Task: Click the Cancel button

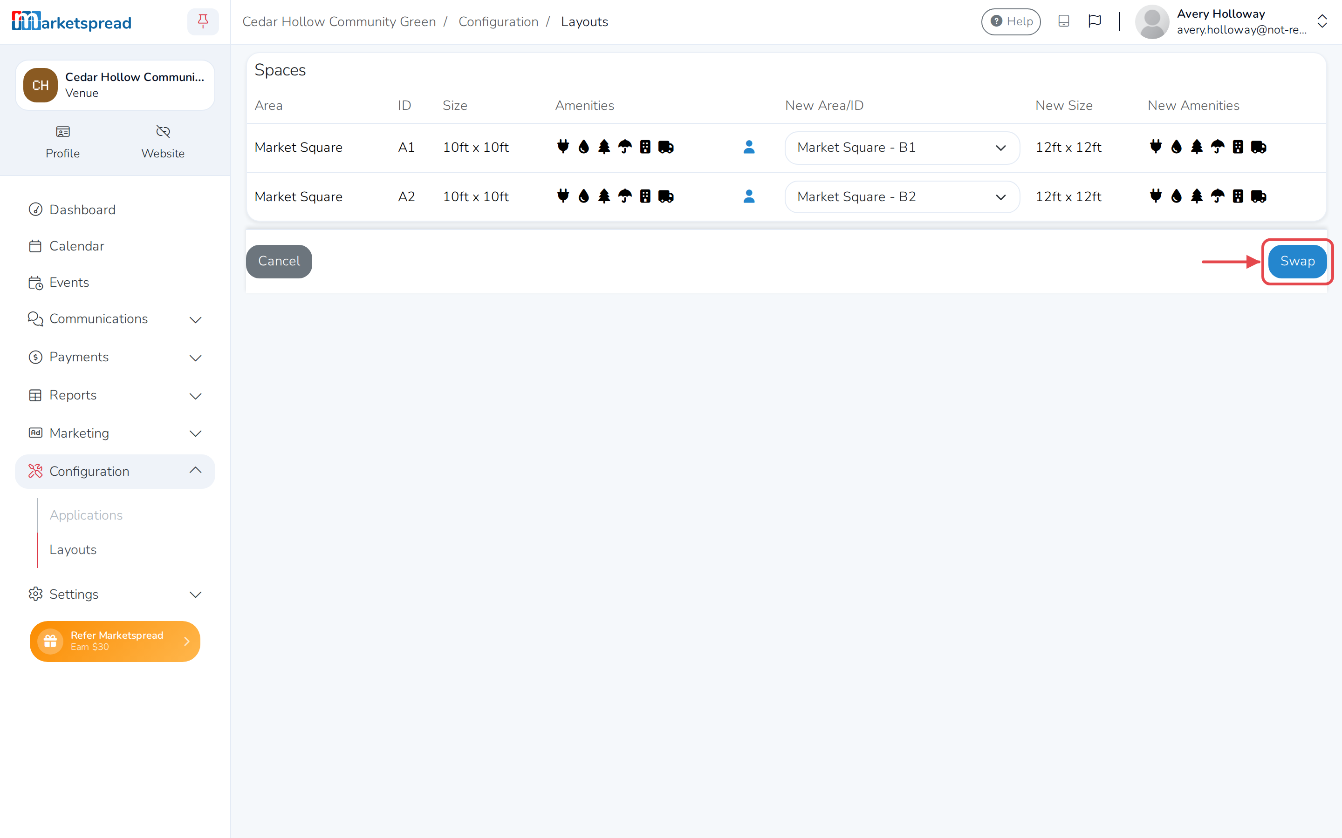Action: [279, 262]
